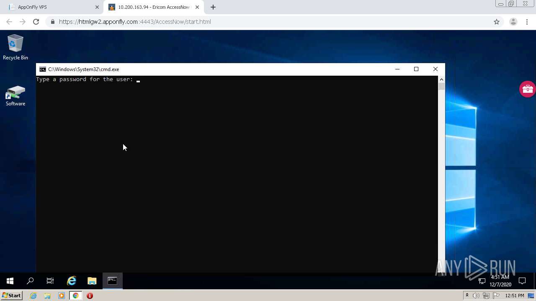Click the host network tray icon
The image size is (536, 301).
(x=486, y=296)
